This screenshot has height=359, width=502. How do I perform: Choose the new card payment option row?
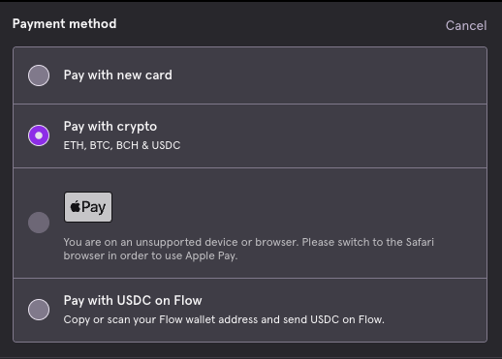[250, 75]
